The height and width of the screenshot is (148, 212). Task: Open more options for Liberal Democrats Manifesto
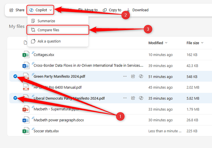coord(125,98)
